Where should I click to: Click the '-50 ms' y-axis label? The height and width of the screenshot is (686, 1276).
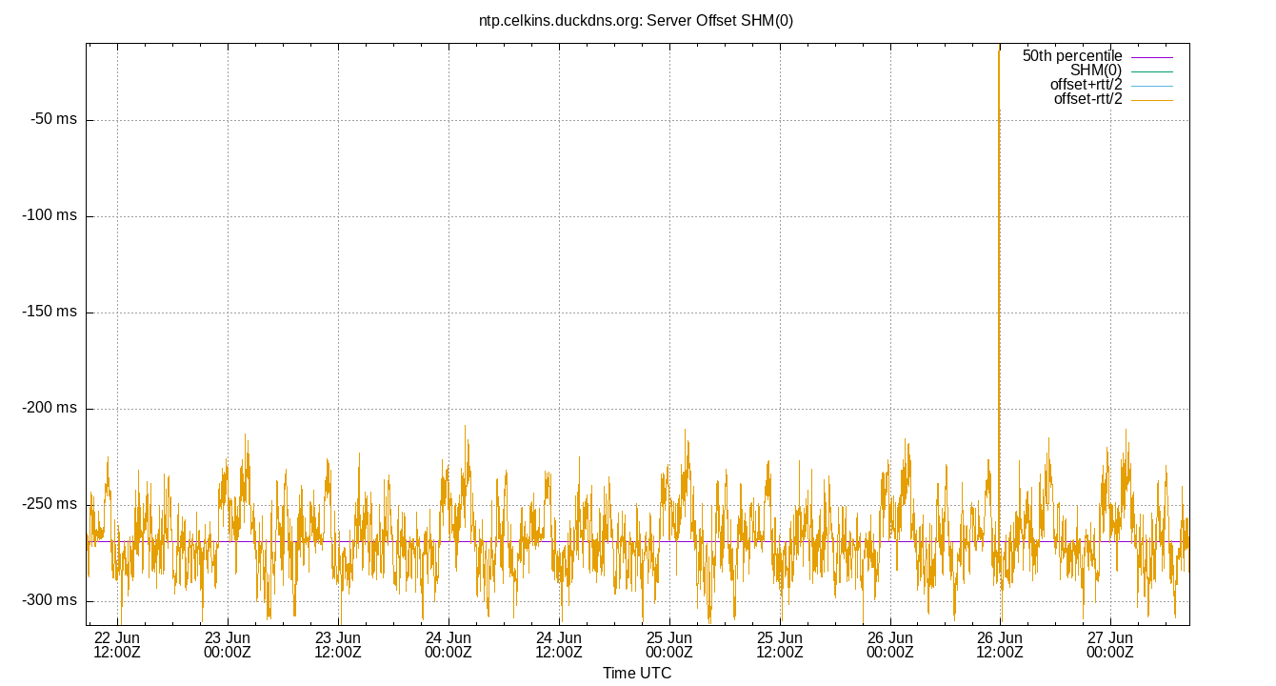[x=53, y=120]
